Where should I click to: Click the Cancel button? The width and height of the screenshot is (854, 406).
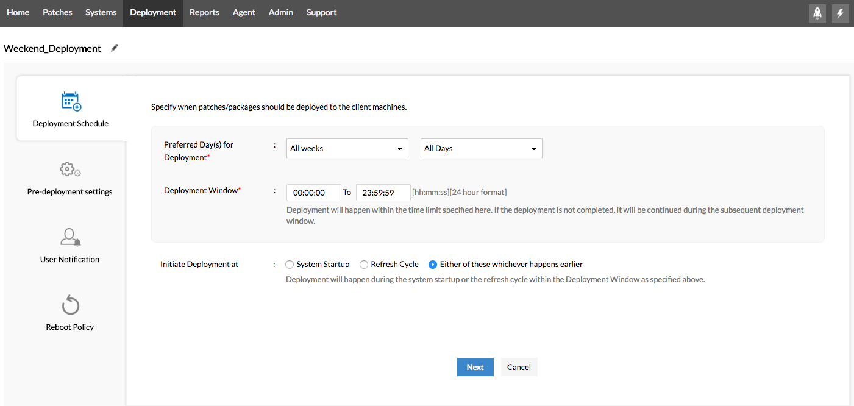click(519, 367)
